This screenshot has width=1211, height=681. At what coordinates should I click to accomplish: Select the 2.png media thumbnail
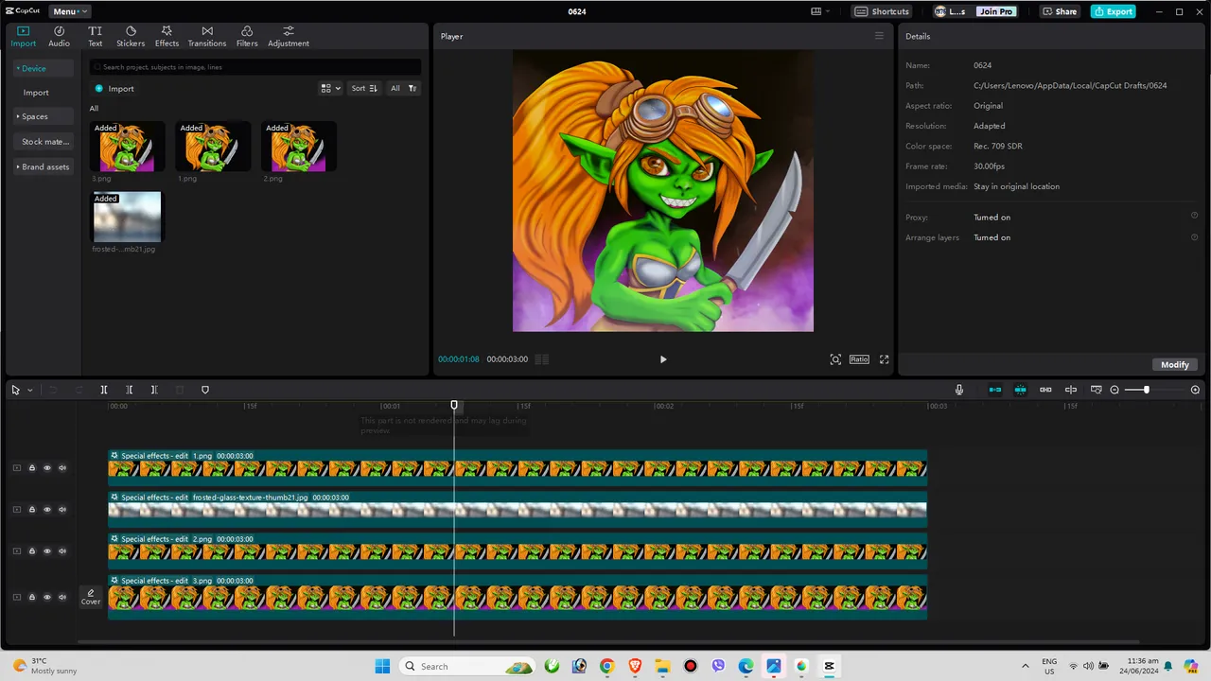[x=299, y=147]
